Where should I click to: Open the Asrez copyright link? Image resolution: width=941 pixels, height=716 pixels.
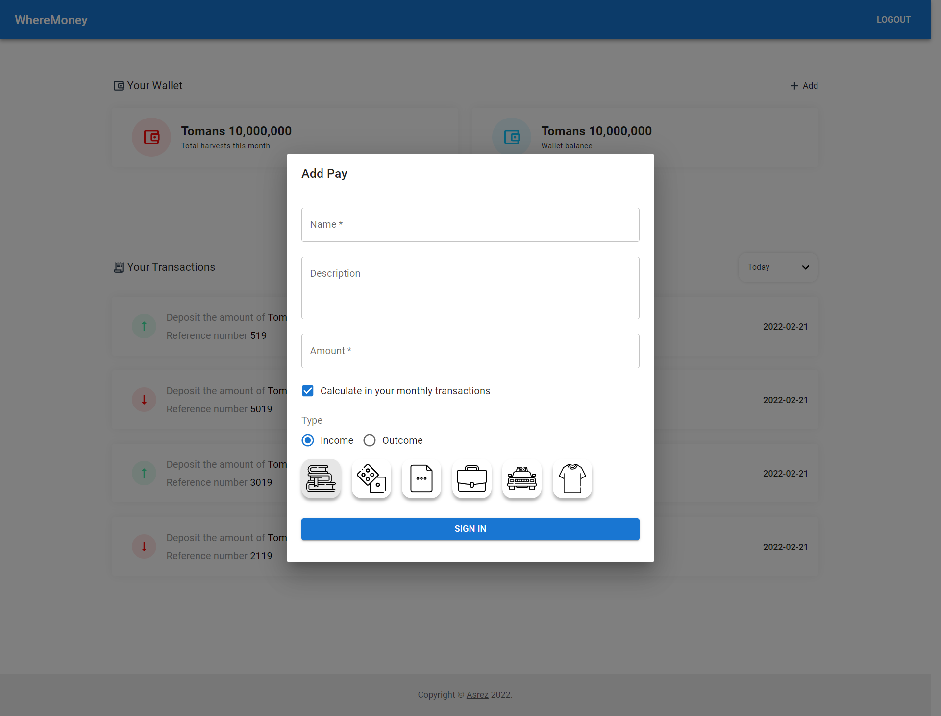click(477, 695)
